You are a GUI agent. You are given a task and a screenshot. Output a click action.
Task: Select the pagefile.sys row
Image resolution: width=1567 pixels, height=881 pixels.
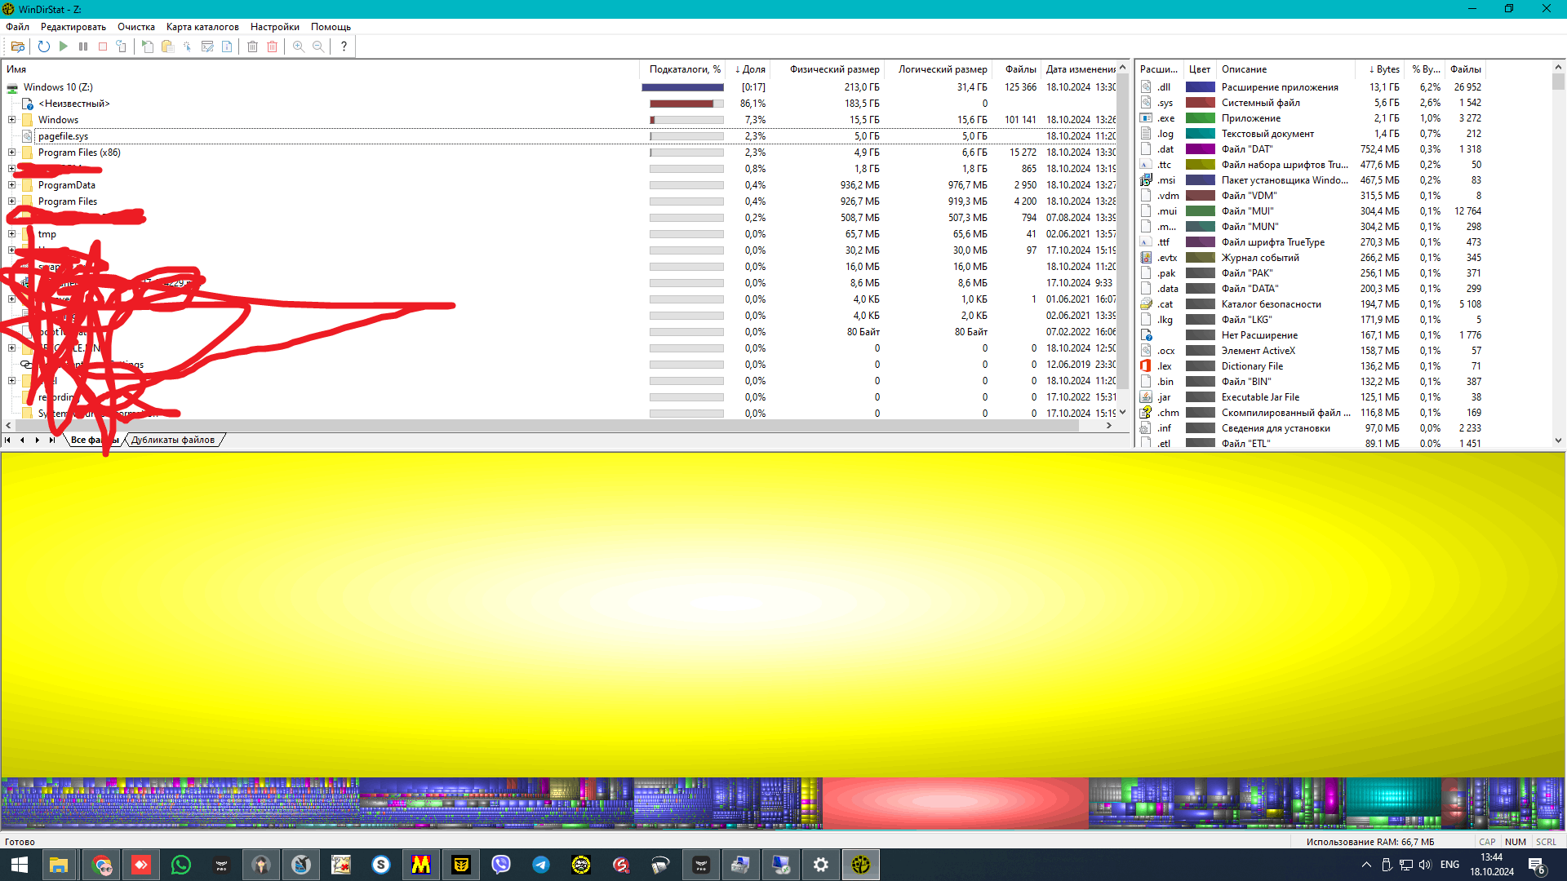coord(63,136)
